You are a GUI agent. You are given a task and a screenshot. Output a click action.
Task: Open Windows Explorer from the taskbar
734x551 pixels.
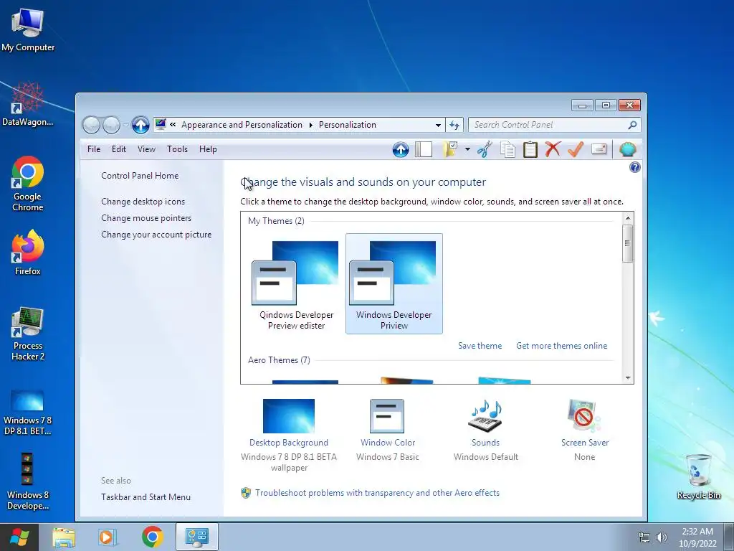[64, 537]
